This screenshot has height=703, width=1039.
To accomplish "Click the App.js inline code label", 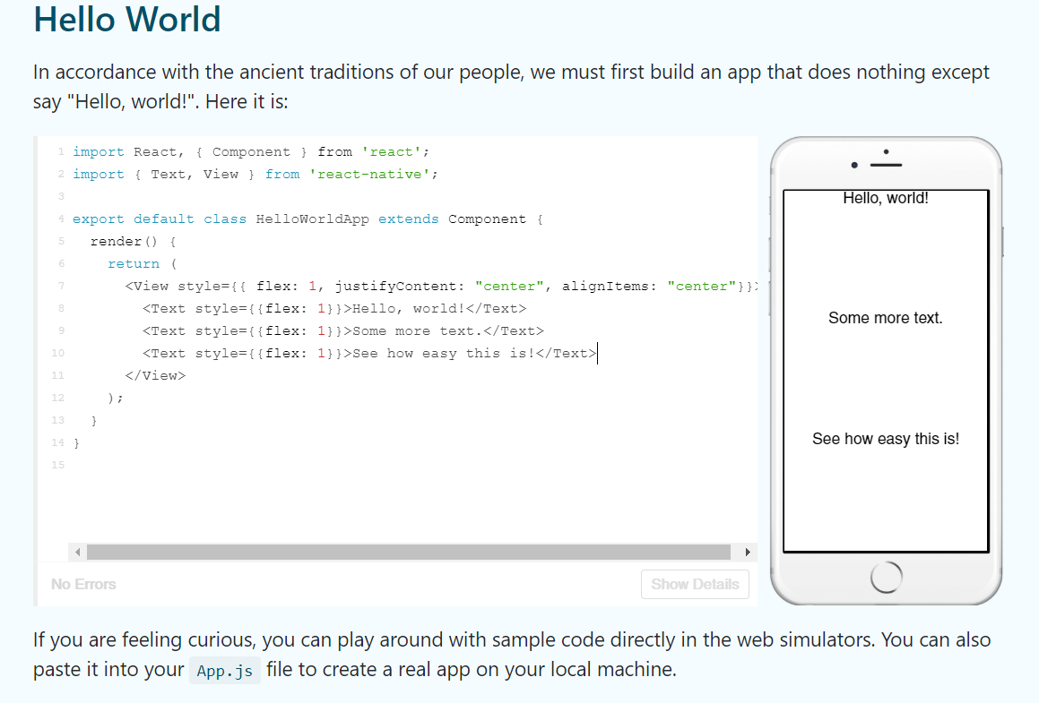I will point(225,671).
